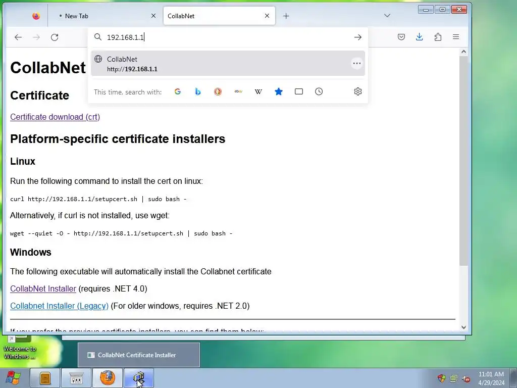Search this time with Google
The height and width of the screenshot is (388, 517).
[x=178, y=92]
